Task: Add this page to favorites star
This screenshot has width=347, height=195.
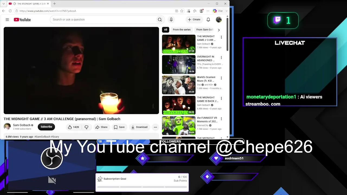Action: coord(182,11)
